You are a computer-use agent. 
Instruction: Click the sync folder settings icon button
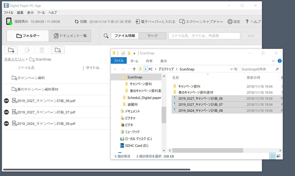[x=58, y=50]
